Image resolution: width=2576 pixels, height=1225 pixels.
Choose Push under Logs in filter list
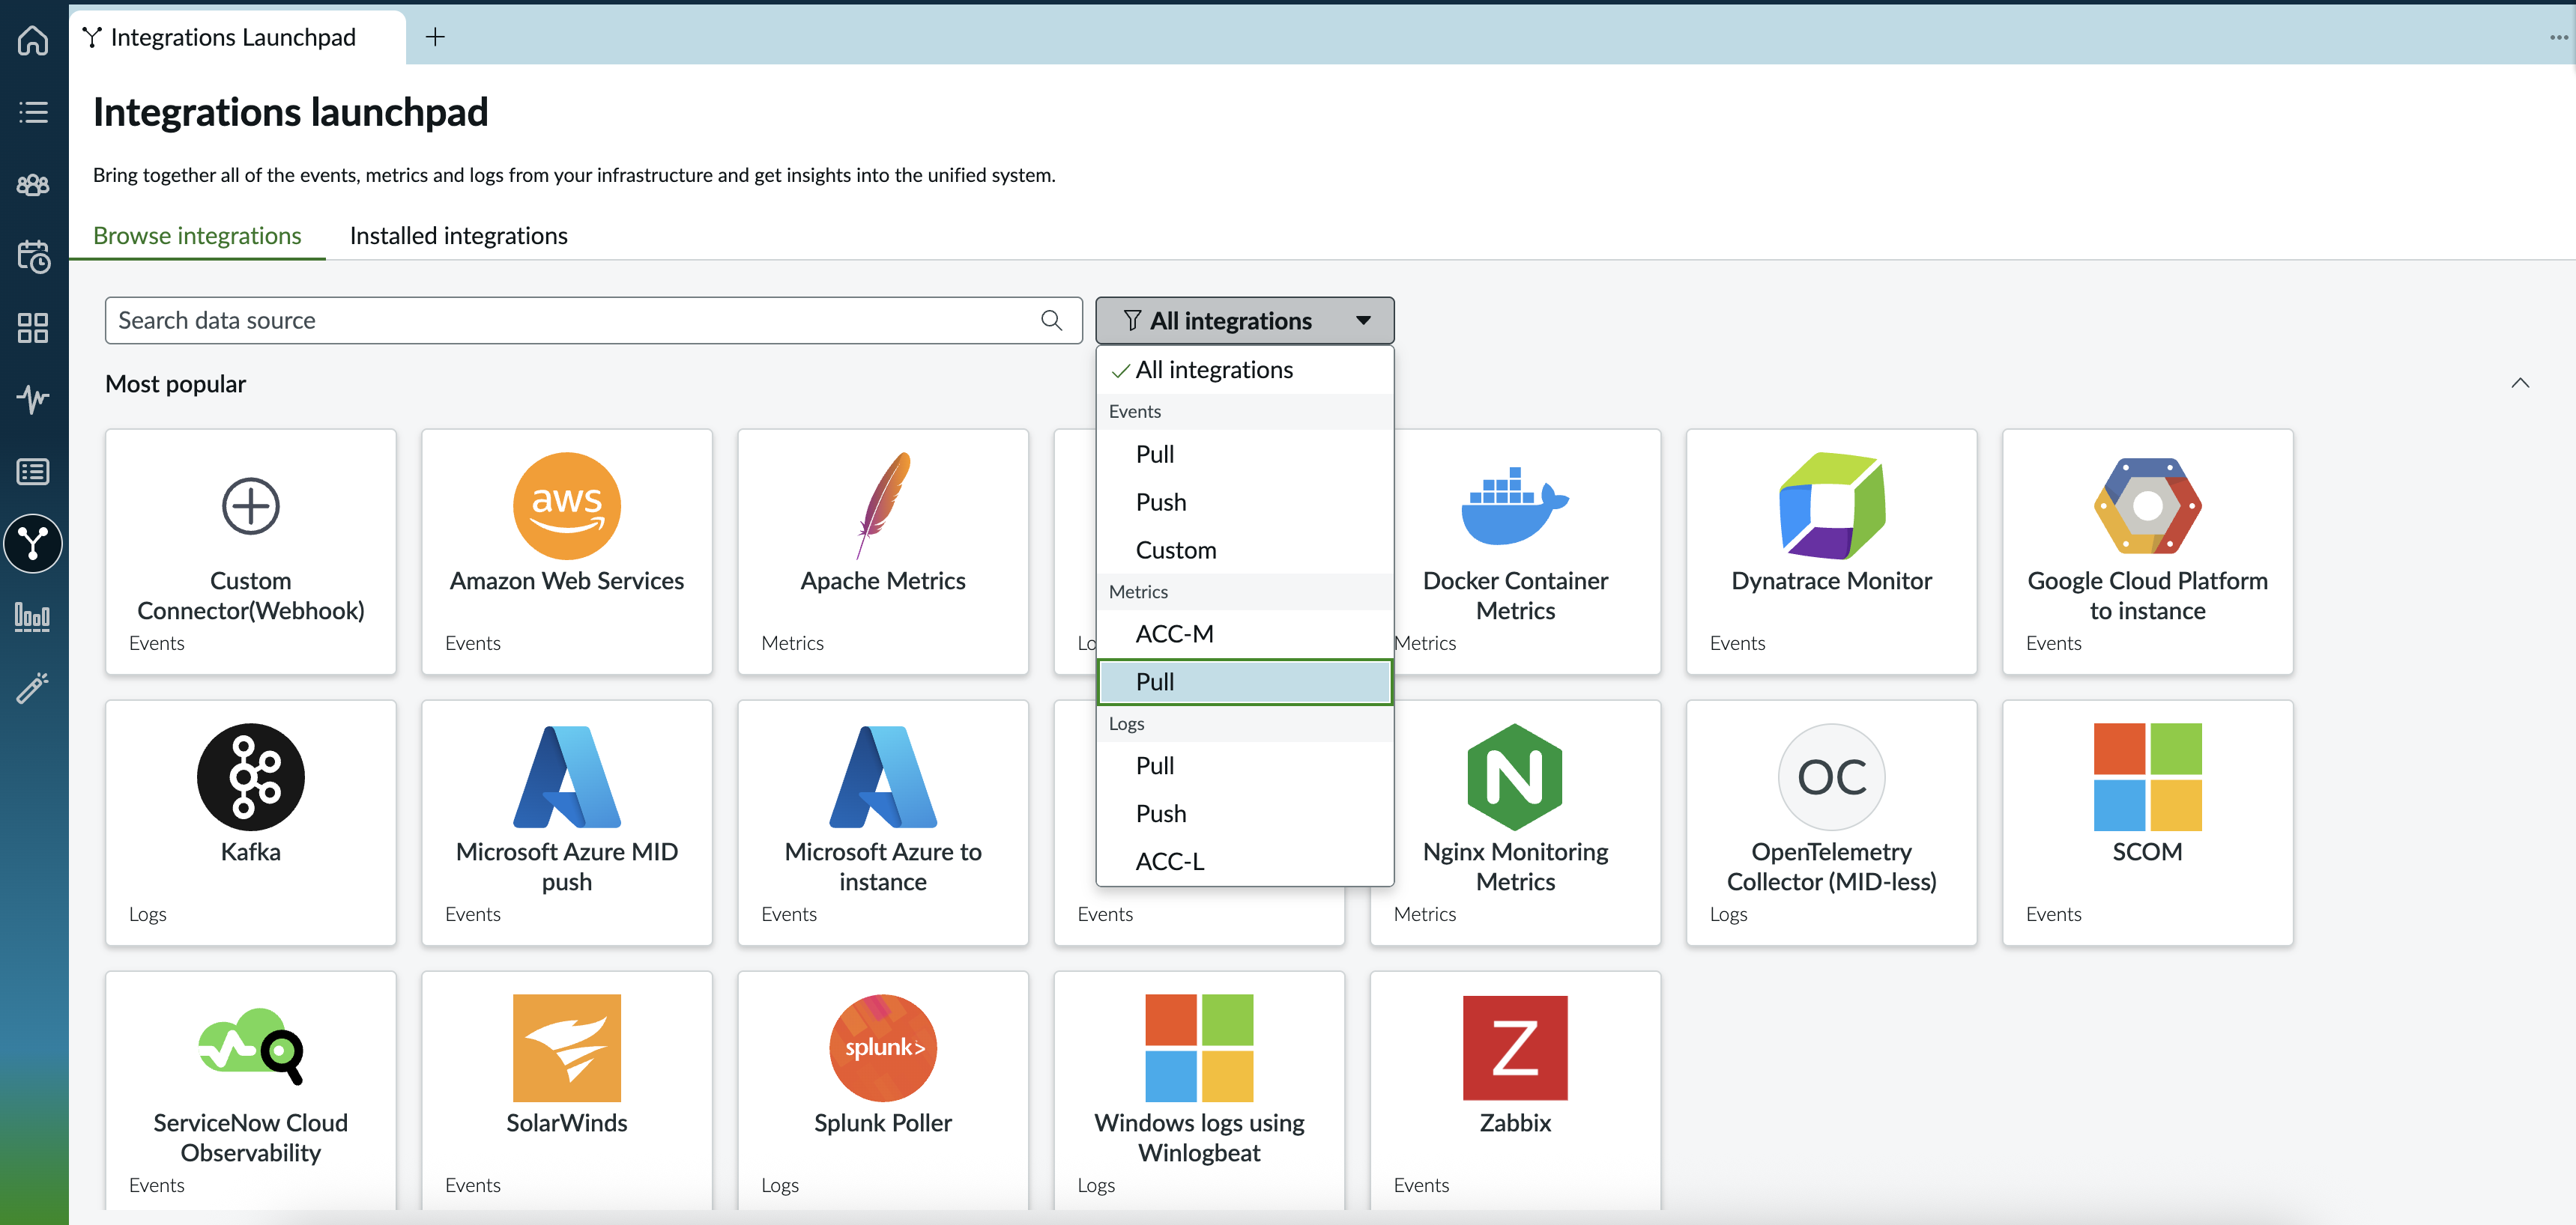(x=1244, y=815)
